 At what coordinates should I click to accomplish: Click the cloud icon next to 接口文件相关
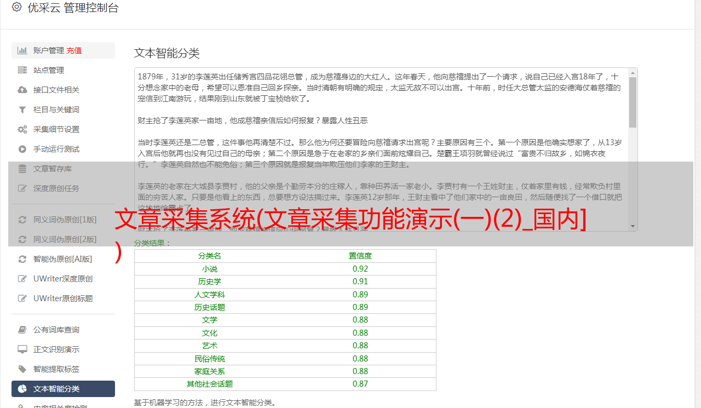coord(22,90)
